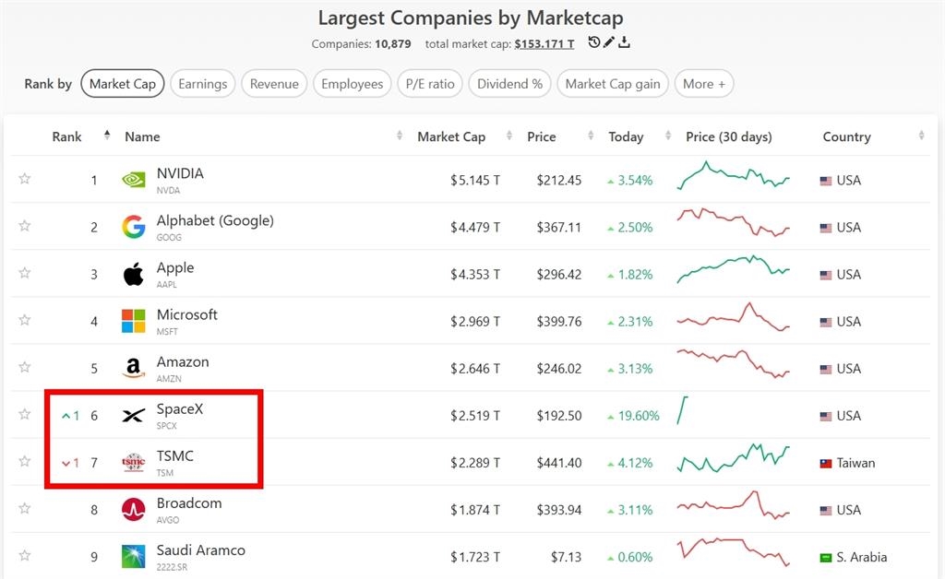Open the total market cap $153.171 T link
Image resolution: width=945 pixels, height=579 pixels.
pos(544,44)
